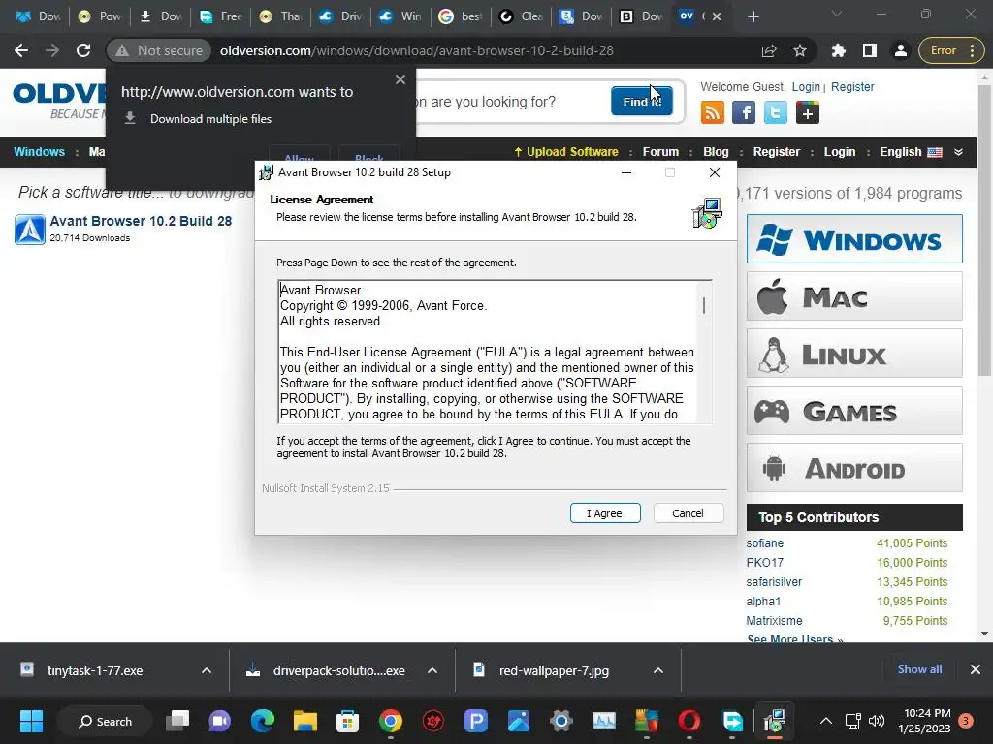Cancel the Avant Browser setup
993x744 pixels.
click(688, 513)
